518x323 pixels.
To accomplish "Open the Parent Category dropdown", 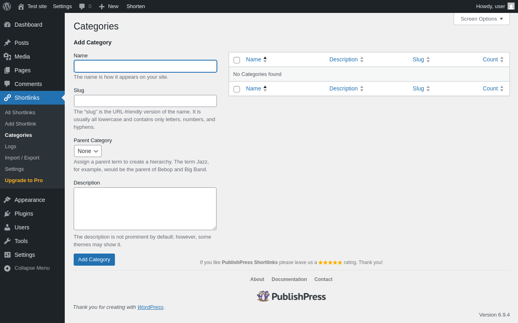I will click(x=88, y=151).
